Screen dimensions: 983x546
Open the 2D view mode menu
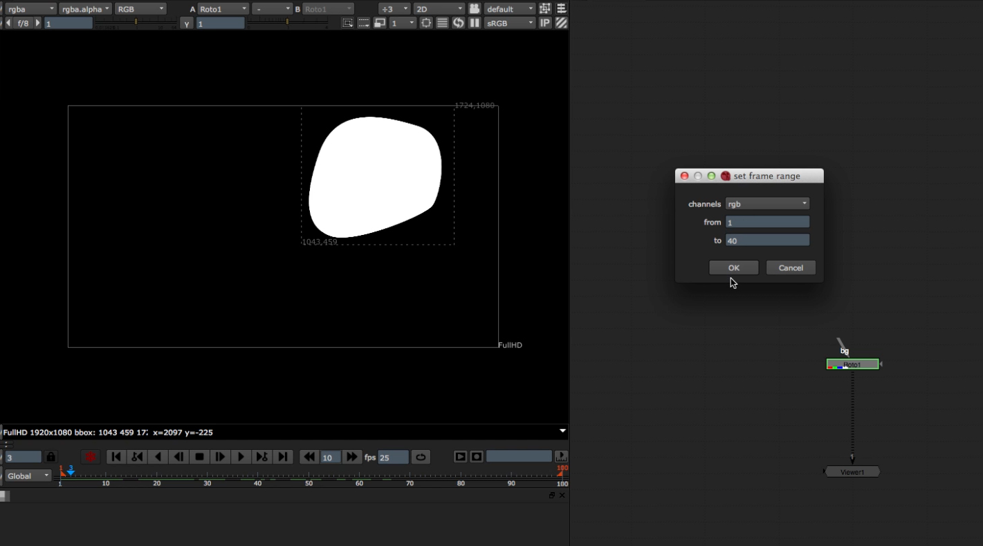[439, 9]
